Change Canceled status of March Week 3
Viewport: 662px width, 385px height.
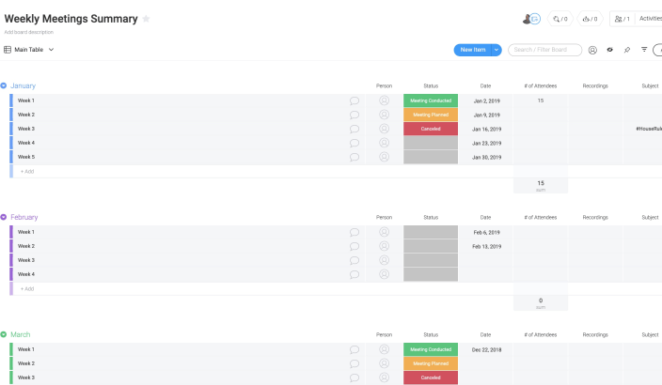(431, 377)
